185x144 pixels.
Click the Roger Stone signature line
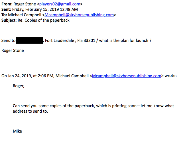(13, 50)
